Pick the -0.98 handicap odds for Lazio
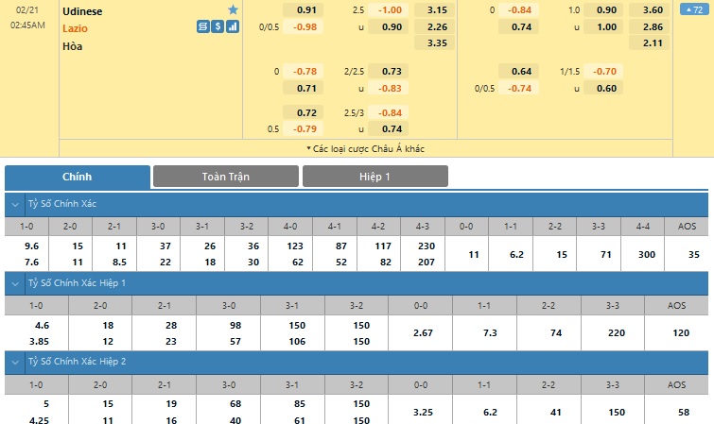The image size is (714, 424). tap(305, 26)
